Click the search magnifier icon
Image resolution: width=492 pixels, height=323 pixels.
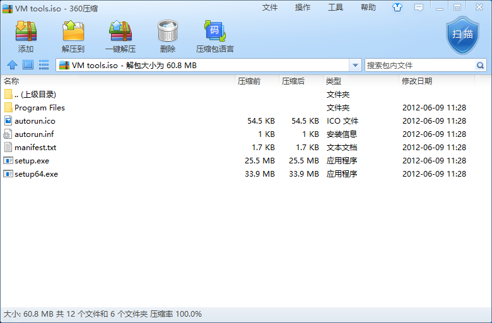[x=480, y=65]
